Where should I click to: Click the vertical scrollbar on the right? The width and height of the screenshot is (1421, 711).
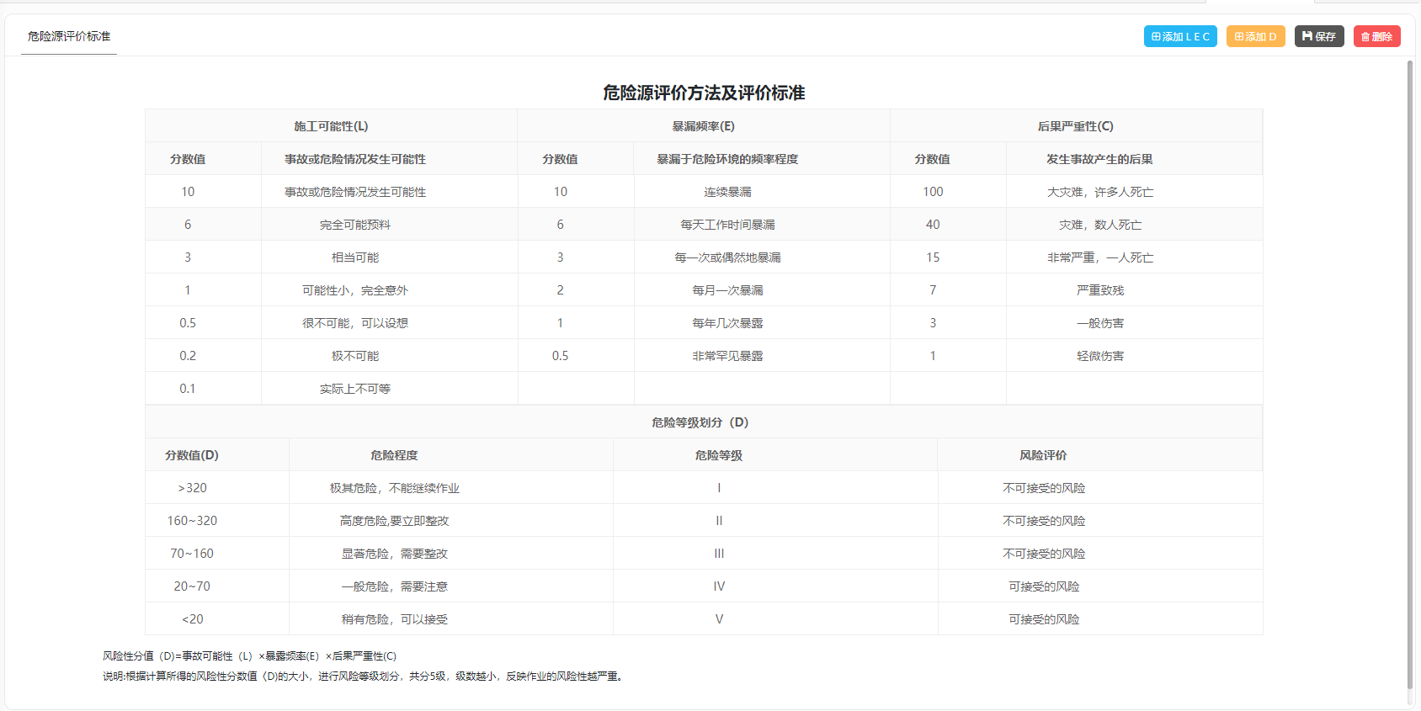click(x=1410, y=370)
